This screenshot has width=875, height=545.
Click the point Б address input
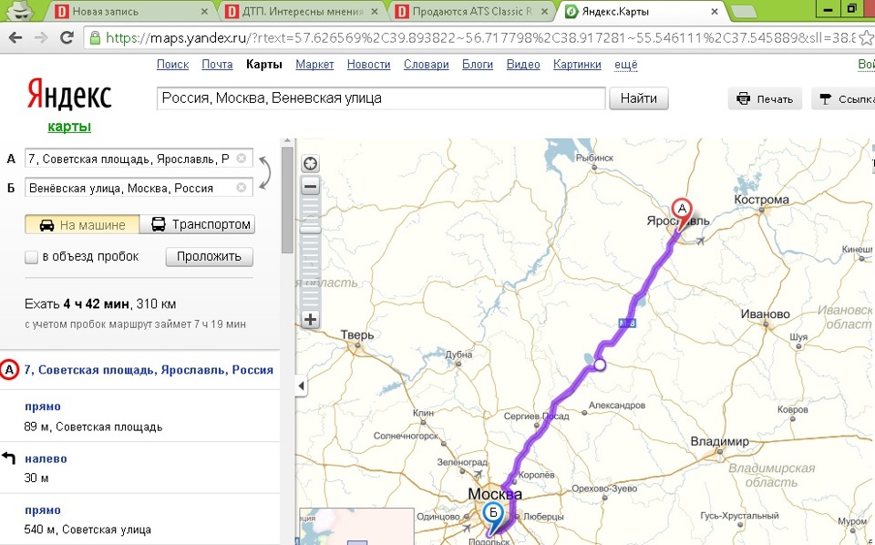tap(139, 188)
